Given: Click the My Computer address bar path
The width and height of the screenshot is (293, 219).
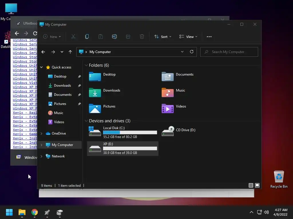Looking at the screenshot, I should [100, 52].
